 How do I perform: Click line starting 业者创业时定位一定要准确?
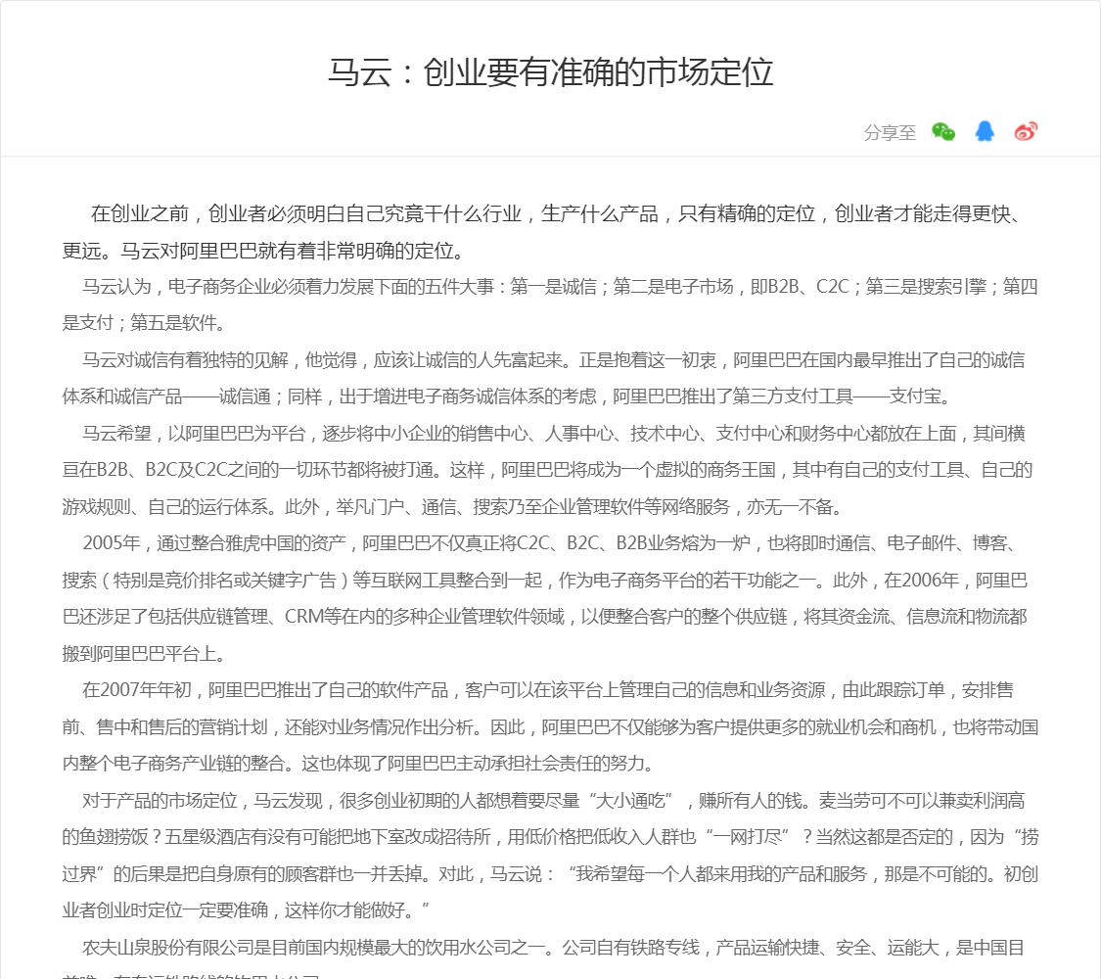point(246,910)
